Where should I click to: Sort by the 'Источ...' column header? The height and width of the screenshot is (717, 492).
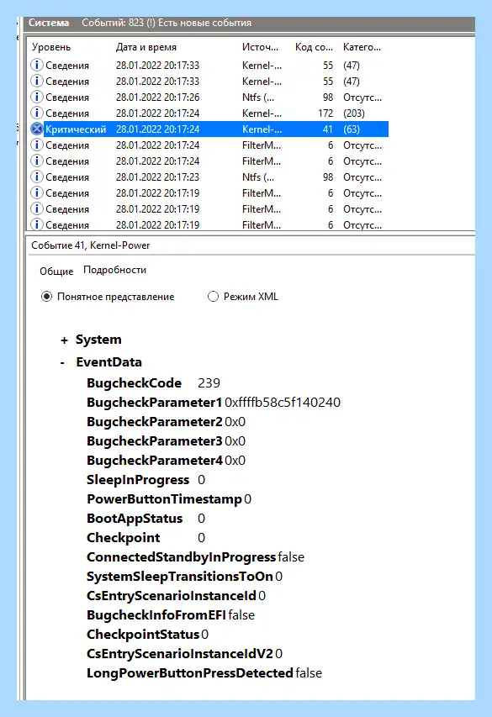pyautogui.click(x=260, y=47)
